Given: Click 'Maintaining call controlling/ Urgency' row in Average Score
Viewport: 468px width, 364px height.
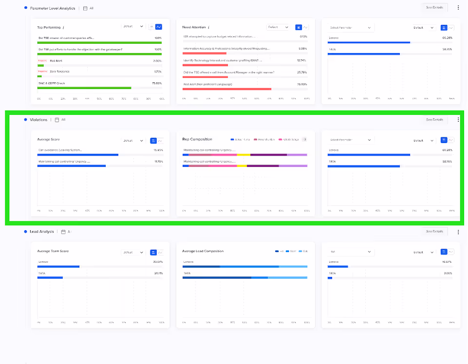Looking at the screenshot, I should click(100, 164).
